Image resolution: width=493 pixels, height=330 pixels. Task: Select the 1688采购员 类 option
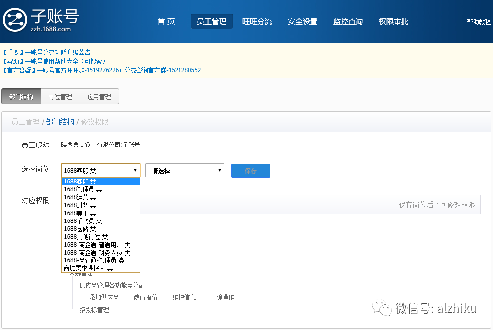click(100, 221)
